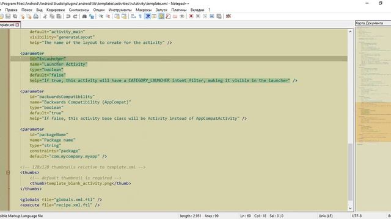Viewport: 391px width, 219px height.
Task: Click the Paste toolbar icon
Action: pyautogui.click(x=59, y=16)
